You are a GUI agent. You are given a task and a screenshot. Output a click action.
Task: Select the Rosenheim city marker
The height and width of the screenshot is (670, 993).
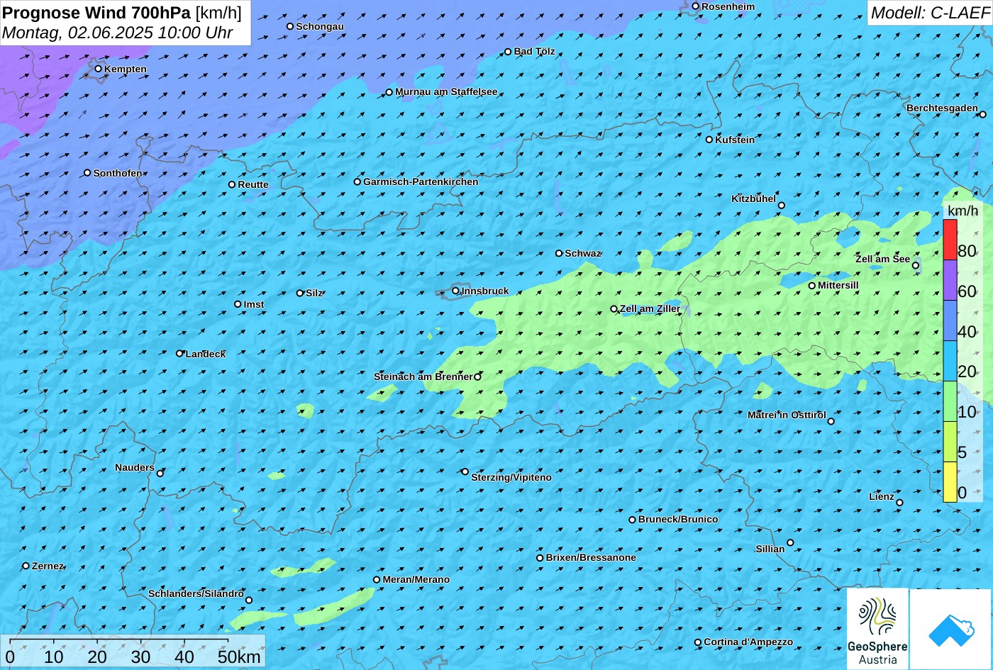[696, 6]
